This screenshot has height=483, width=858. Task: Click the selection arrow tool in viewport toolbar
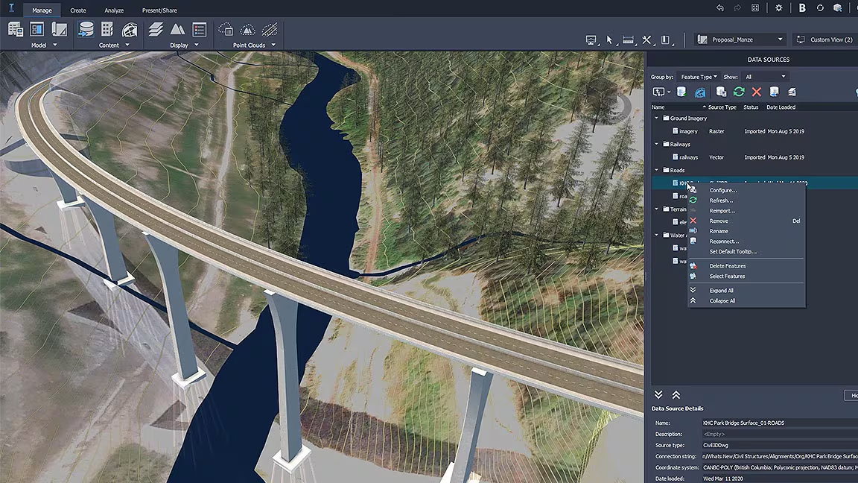610,39
